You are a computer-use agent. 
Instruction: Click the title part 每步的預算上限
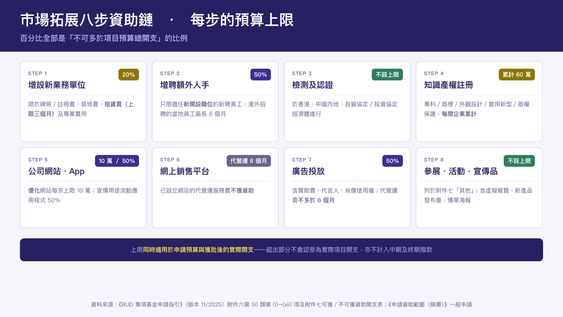(x=242, y=20)
